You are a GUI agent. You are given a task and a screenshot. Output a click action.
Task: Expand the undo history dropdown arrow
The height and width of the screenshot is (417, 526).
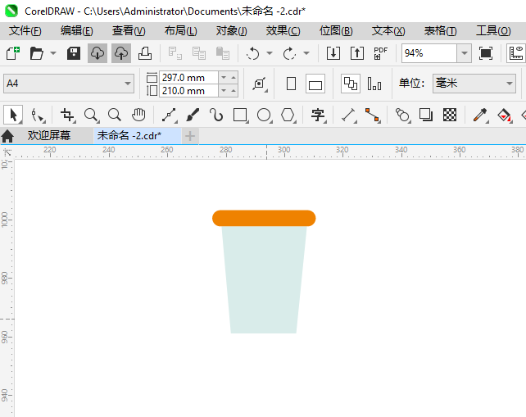(270, 53)
